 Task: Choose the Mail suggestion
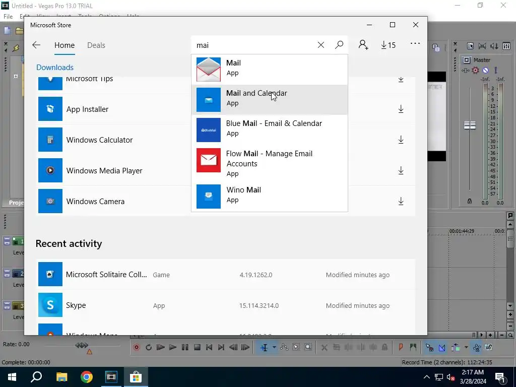click(270, 70)
